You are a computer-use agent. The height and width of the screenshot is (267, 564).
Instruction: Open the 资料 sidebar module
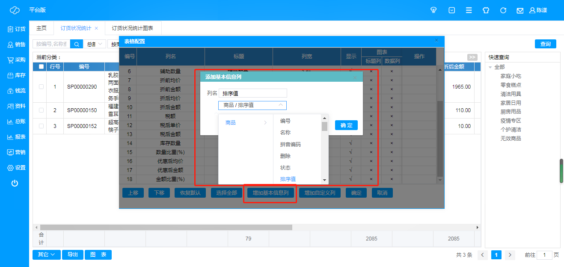[16, 106]
